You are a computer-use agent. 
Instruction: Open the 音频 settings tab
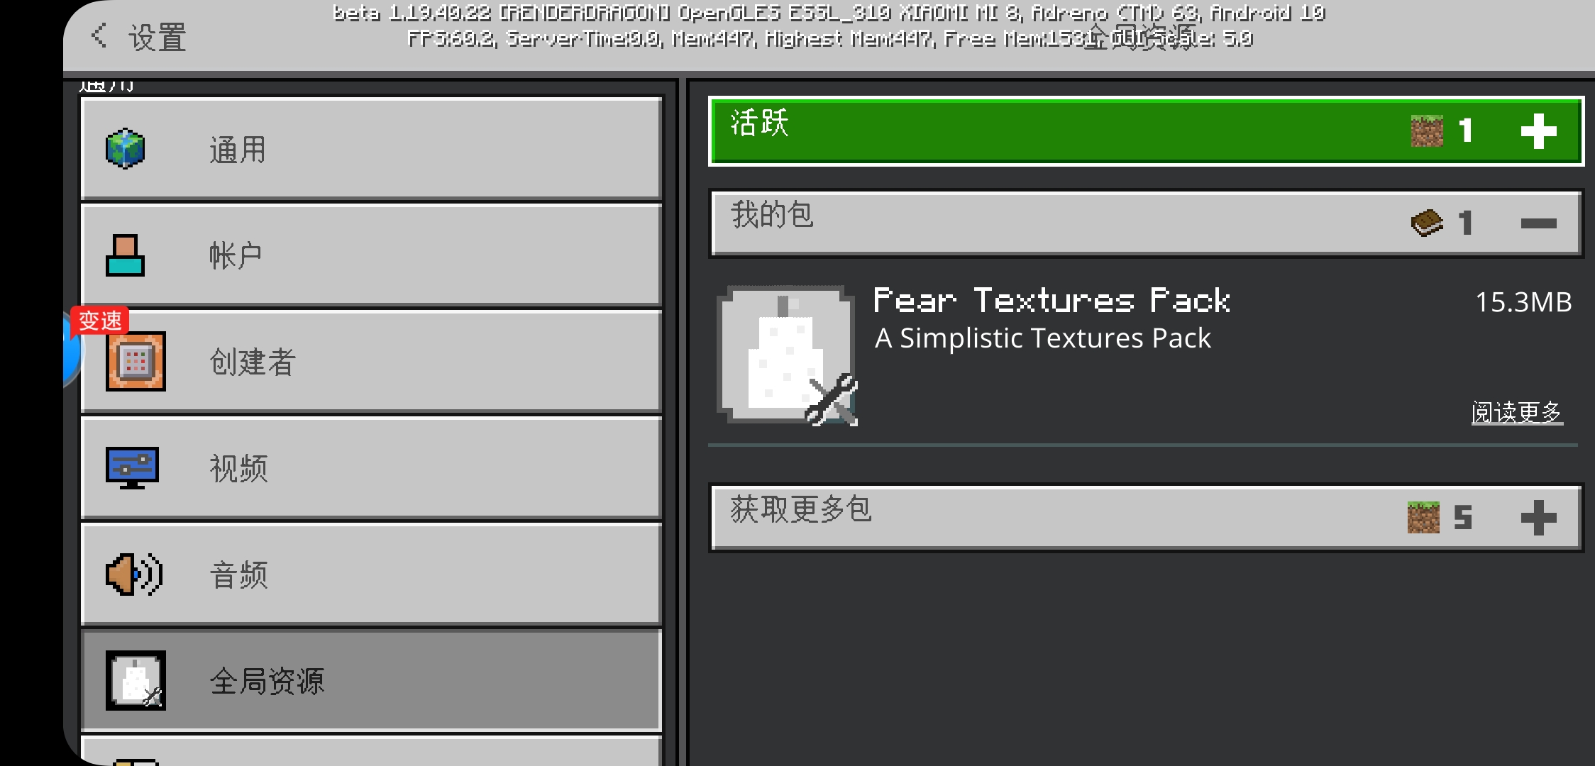(x=371, y=574)
